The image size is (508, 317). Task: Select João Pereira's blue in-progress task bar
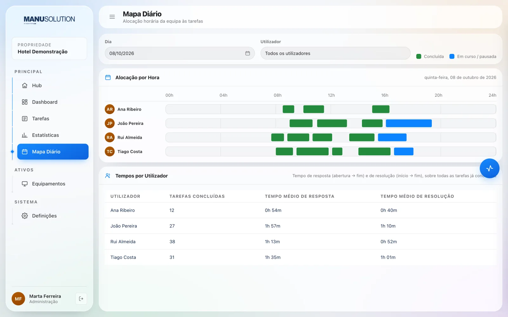coord(409,123)
